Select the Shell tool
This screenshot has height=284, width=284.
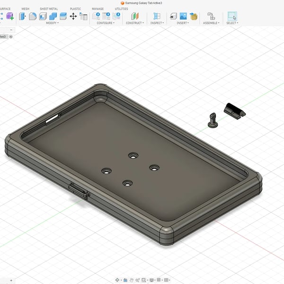[x=43, y=16]
